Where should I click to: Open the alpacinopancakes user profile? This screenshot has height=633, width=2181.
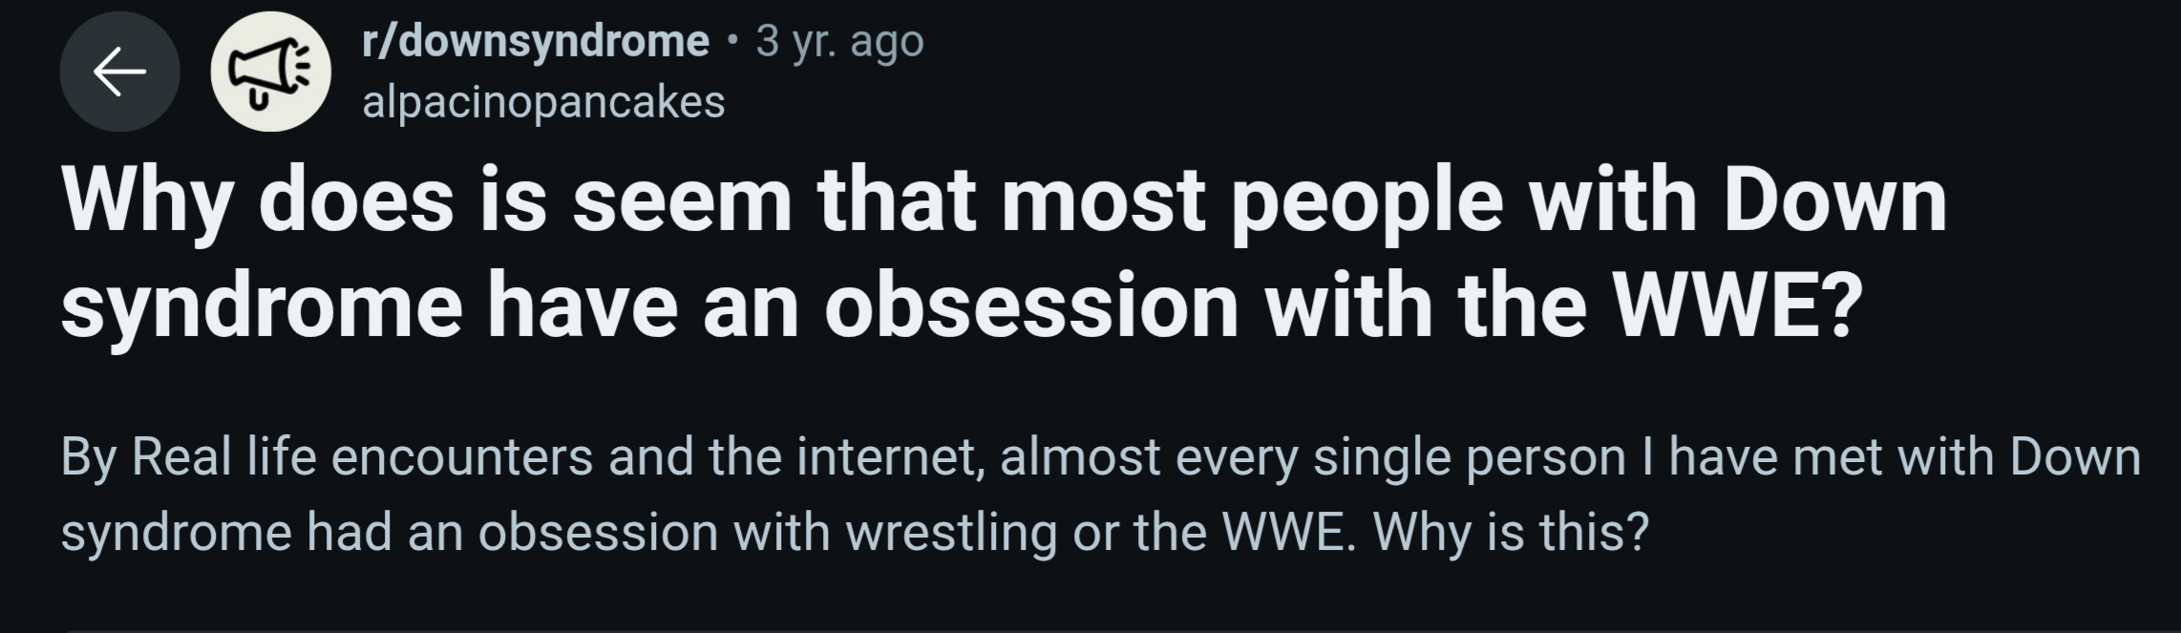click(x=543, y=102)
